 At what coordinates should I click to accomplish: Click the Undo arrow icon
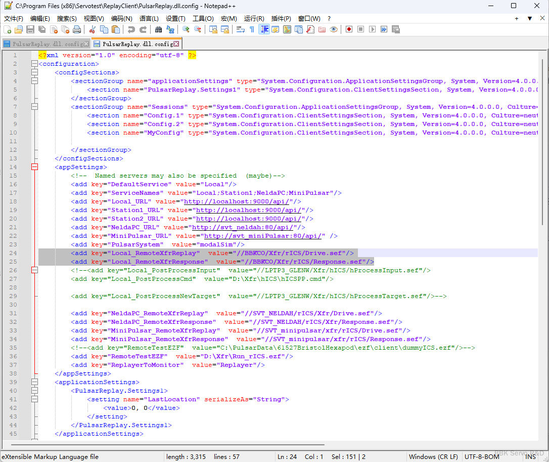(131, 29)
